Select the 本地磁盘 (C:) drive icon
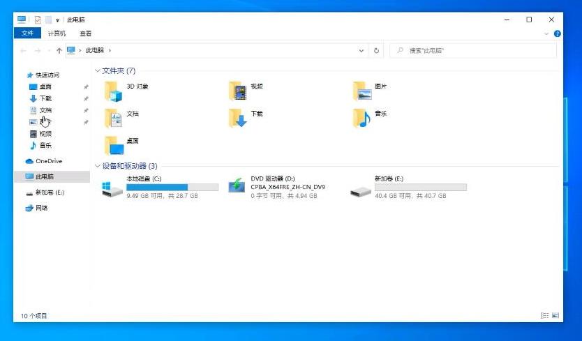 112,188
